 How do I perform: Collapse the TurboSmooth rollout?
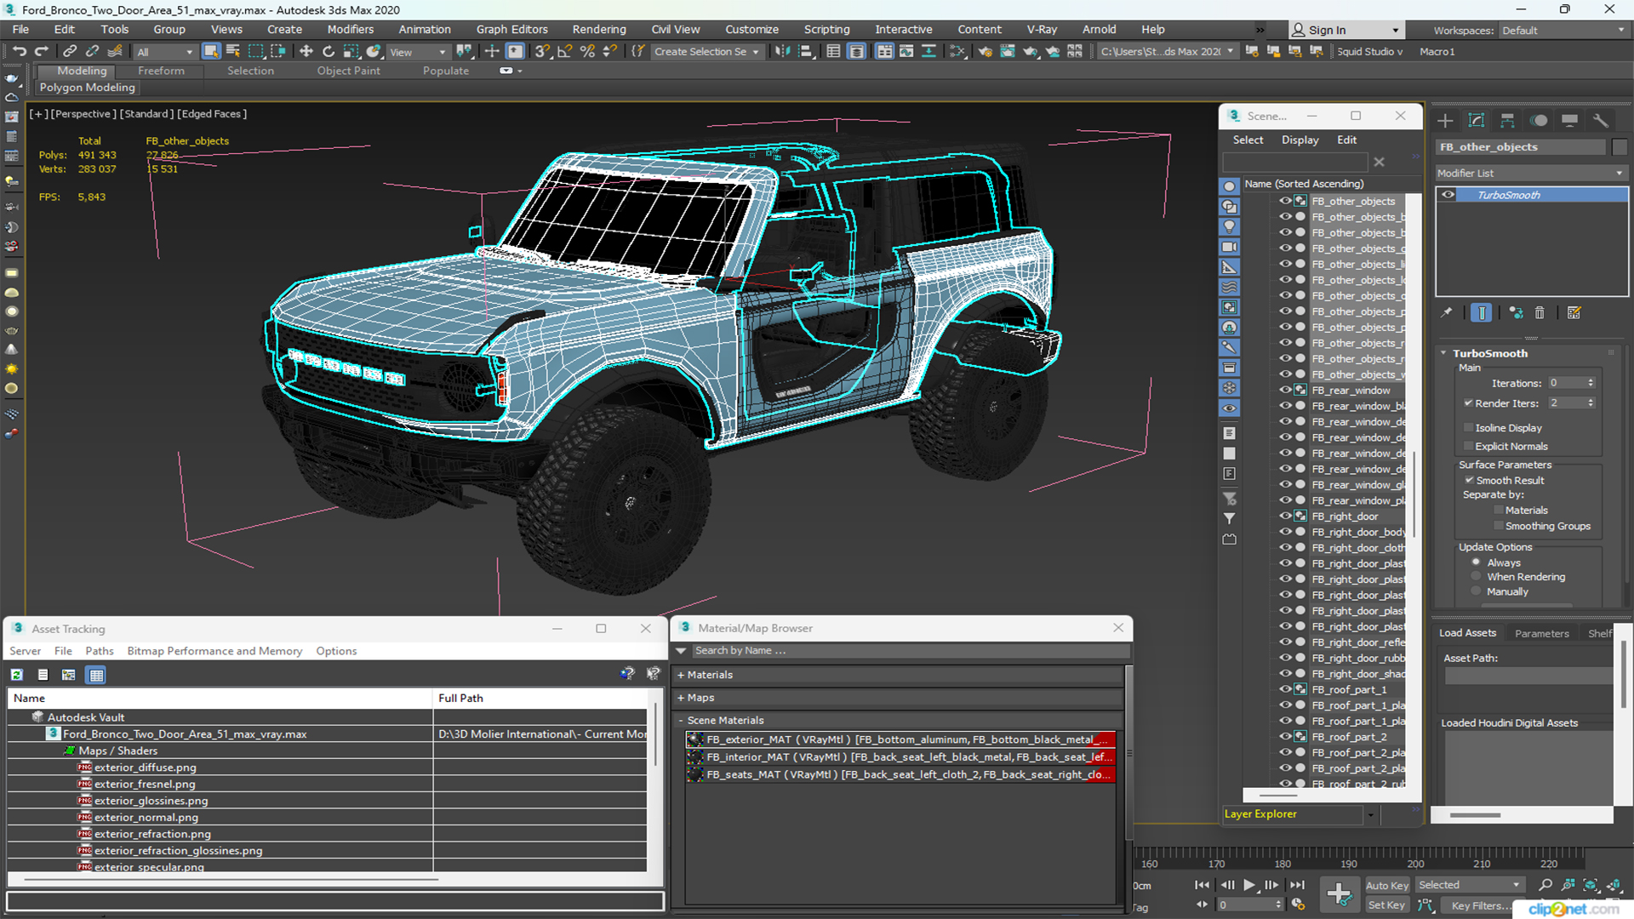pyautogui.click(x=1443, y=353)
